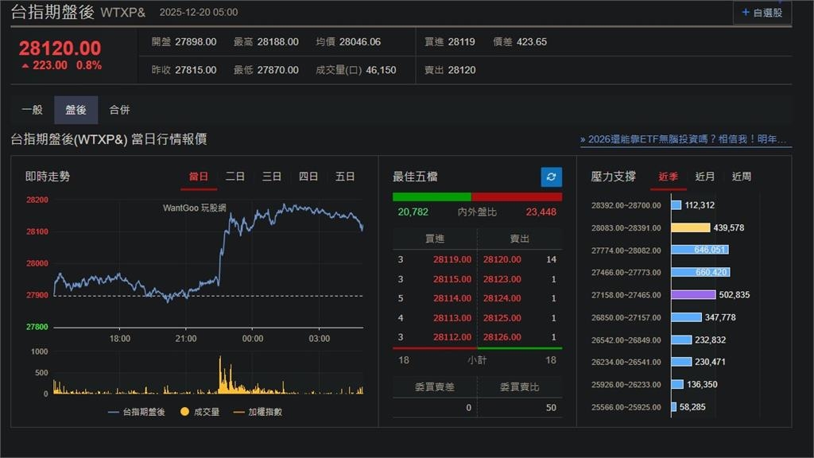This screenshot has width=814, height=458.
Task: Show the 近月 pressure support data
Action: click(x=706, y=177)
